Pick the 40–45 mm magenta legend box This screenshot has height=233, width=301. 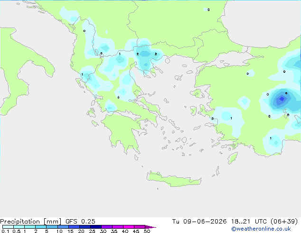[129, 227]
